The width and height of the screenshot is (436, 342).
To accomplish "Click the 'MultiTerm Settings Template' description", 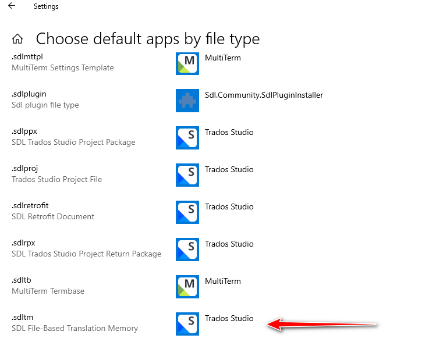I will point(63,68).
